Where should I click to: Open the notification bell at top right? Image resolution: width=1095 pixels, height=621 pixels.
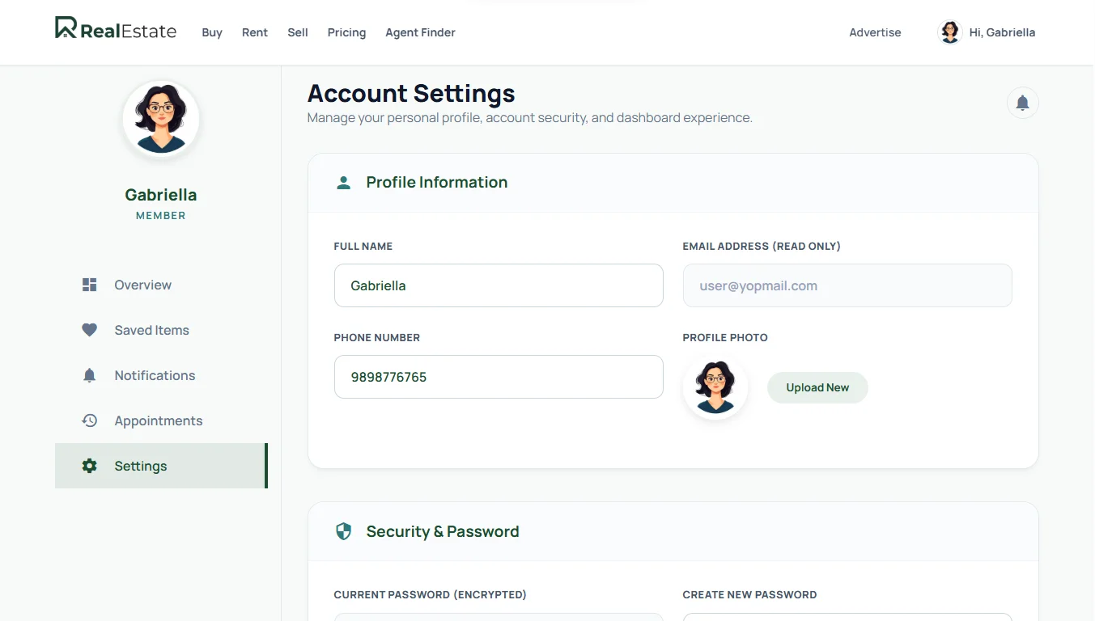(x=1022, y=103)
